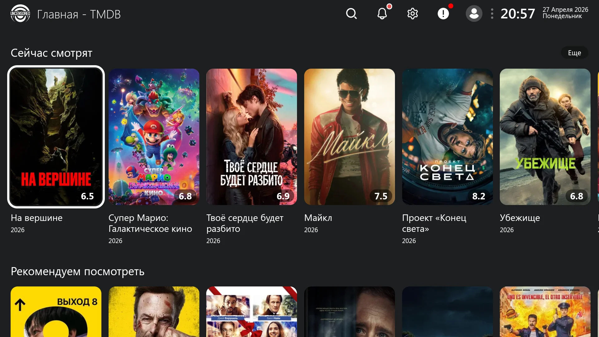Open settings gear icon
Viewport: 599px width, 337px height.
point(412,14)
